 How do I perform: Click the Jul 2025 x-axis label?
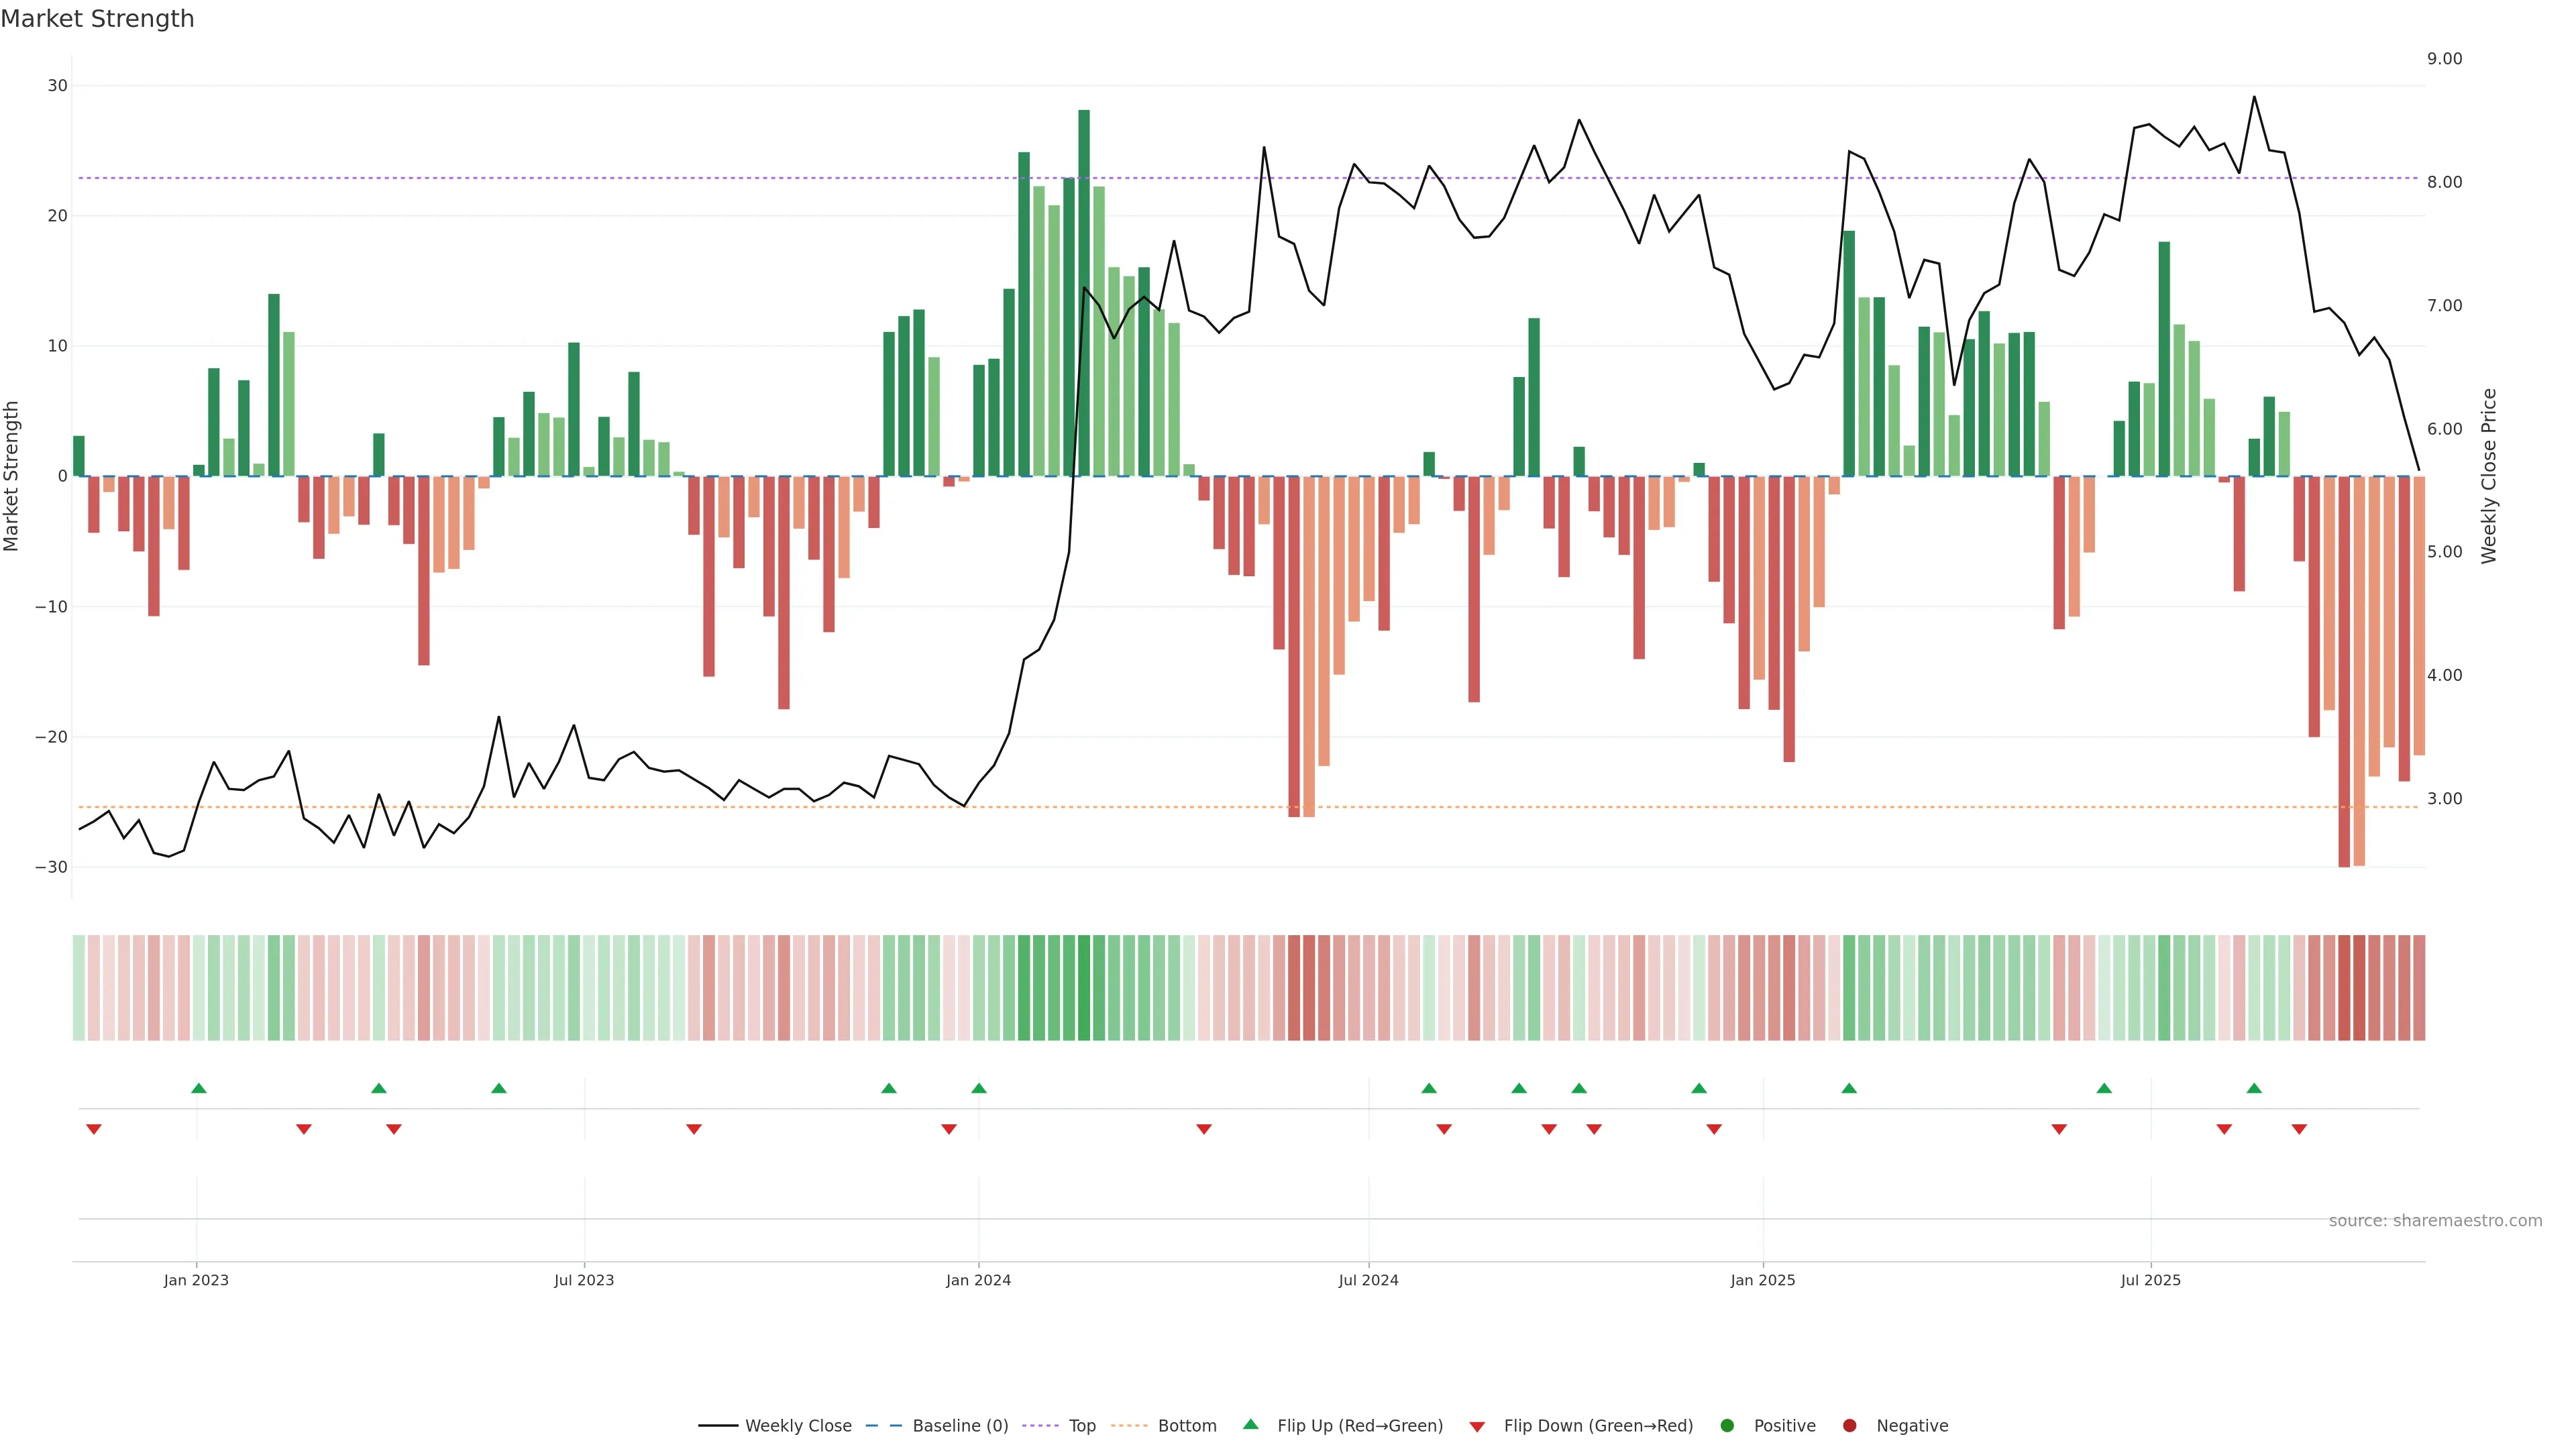point(2150,1280)
